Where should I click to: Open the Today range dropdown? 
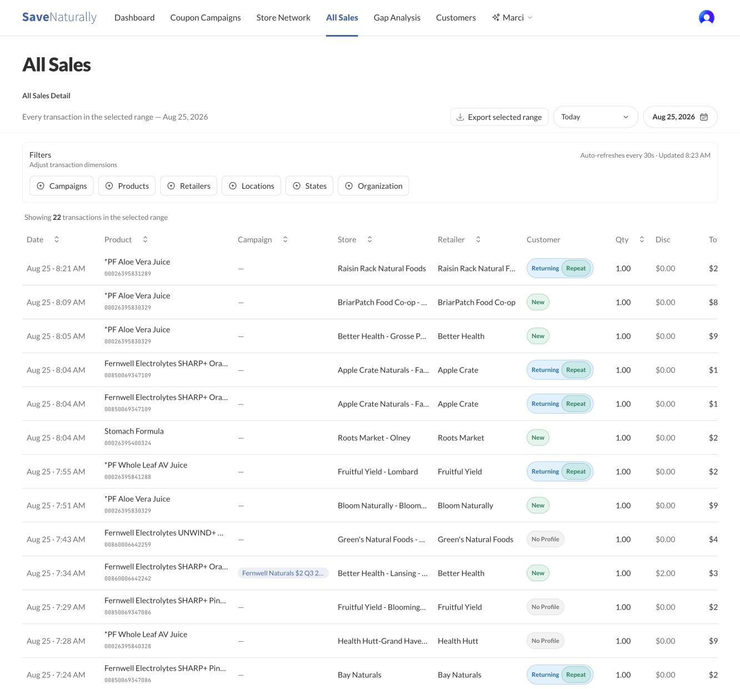point(596,117)
